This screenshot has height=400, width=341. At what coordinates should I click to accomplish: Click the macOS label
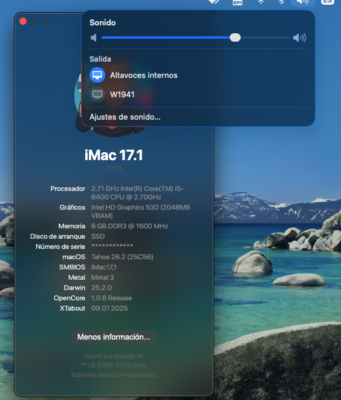74,257
